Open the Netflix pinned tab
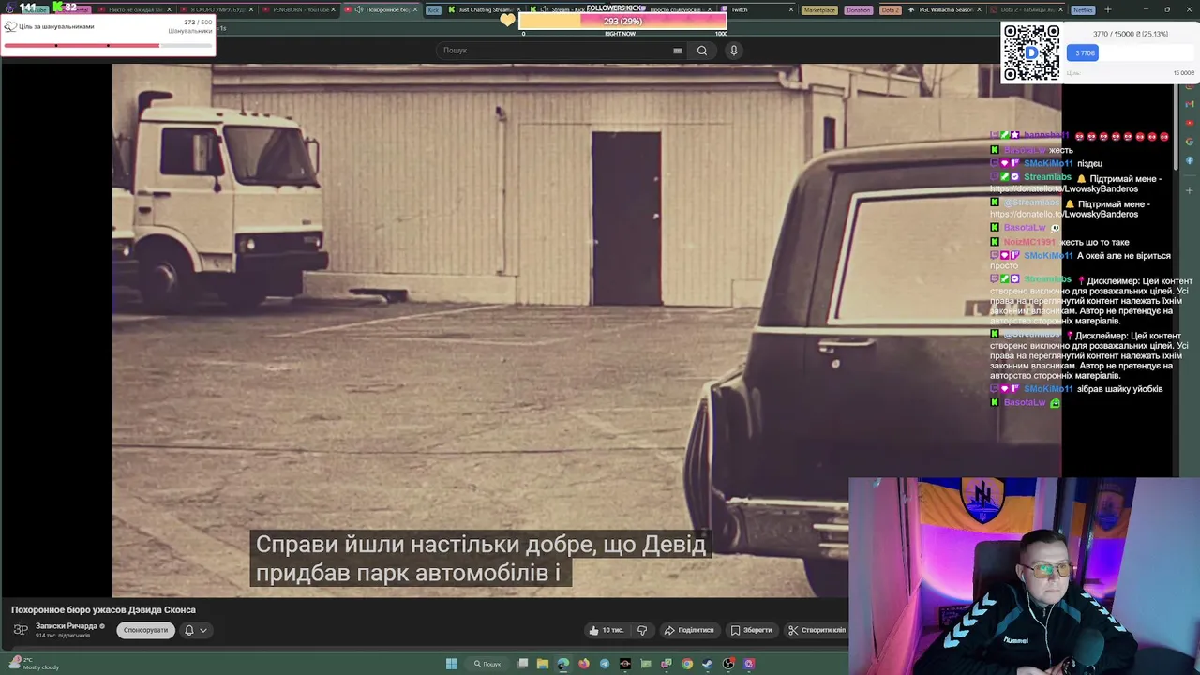 pos(1083,9)
